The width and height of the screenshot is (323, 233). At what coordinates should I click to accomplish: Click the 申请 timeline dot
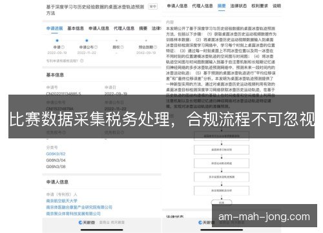(57, 41)
